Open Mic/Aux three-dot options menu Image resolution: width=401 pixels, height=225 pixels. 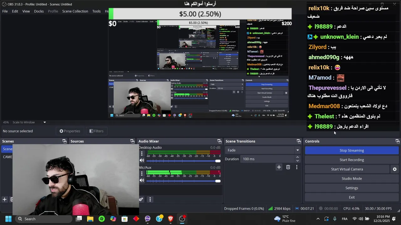point(142,174)
